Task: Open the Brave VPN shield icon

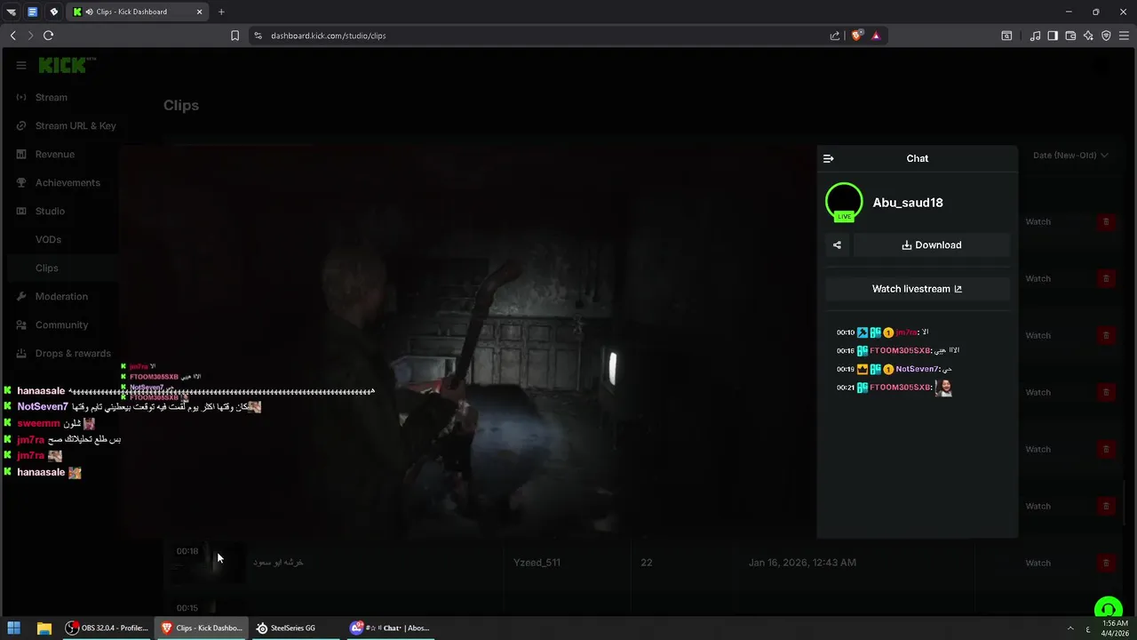Action: point(1106,36)
